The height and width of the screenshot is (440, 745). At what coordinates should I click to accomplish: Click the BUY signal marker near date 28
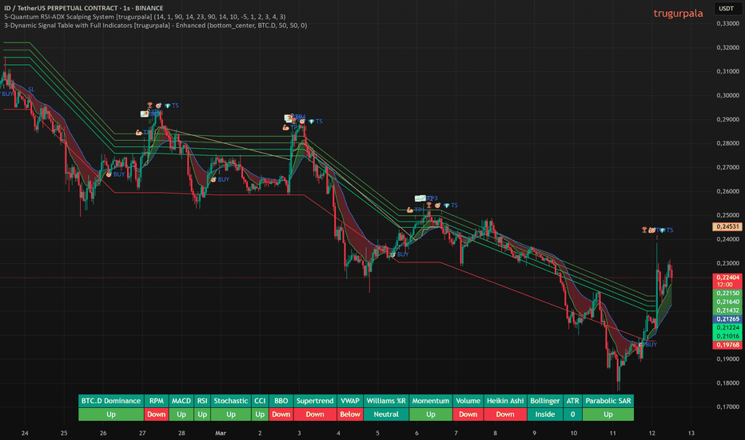(x=220, y=180)
